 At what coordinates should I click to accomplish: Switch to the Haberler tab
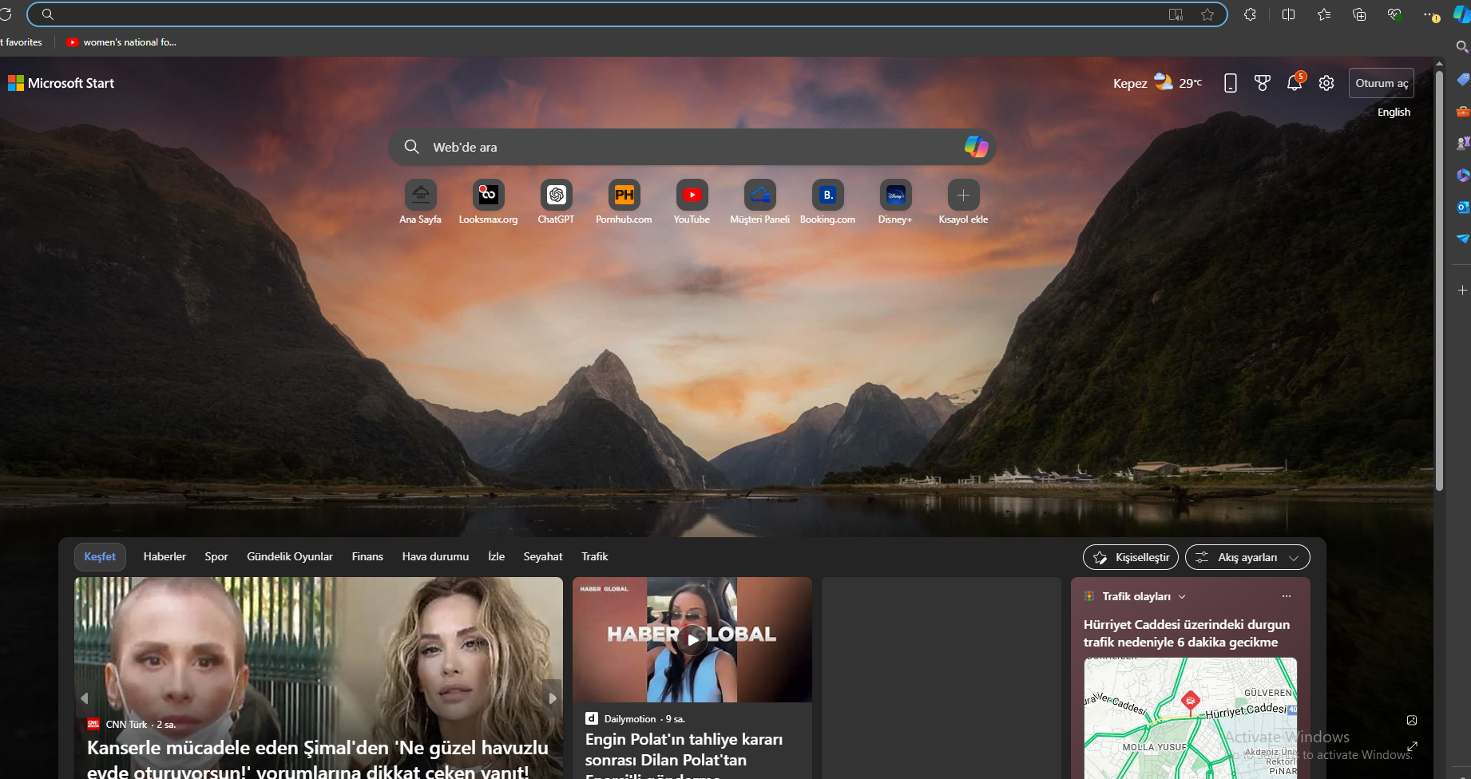click(165, 556)
